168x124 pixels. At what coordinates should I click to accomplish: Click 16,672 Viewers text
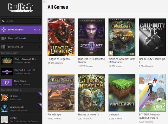(x=86, y=66)
